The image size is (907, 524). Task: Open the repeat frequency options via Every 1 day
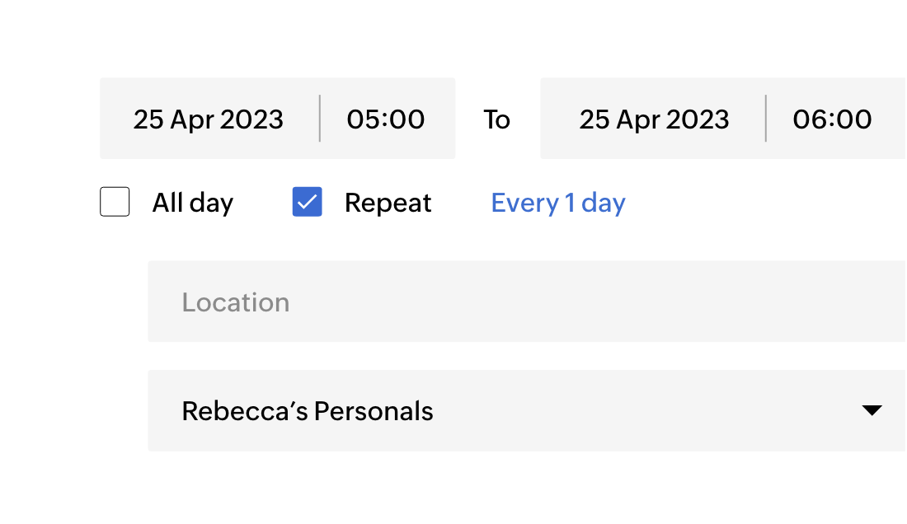click(557, 202)
